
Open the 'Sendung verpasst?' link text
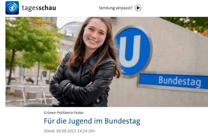115,8
